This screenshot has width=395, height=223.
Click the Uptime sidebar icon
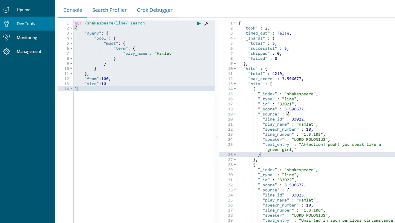point(6,10)
